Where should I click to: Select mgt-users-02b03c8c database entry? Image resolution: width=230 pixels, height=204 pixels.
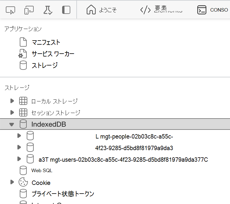tap(123, 159)
